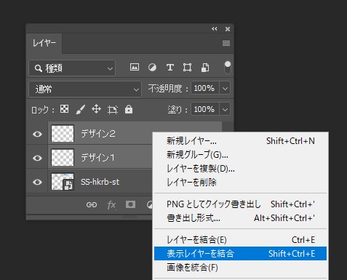The height and width of the screenshot is (280, 347).
Task: Filter layers by pixel image icon
Action: [x=135, y=67]
